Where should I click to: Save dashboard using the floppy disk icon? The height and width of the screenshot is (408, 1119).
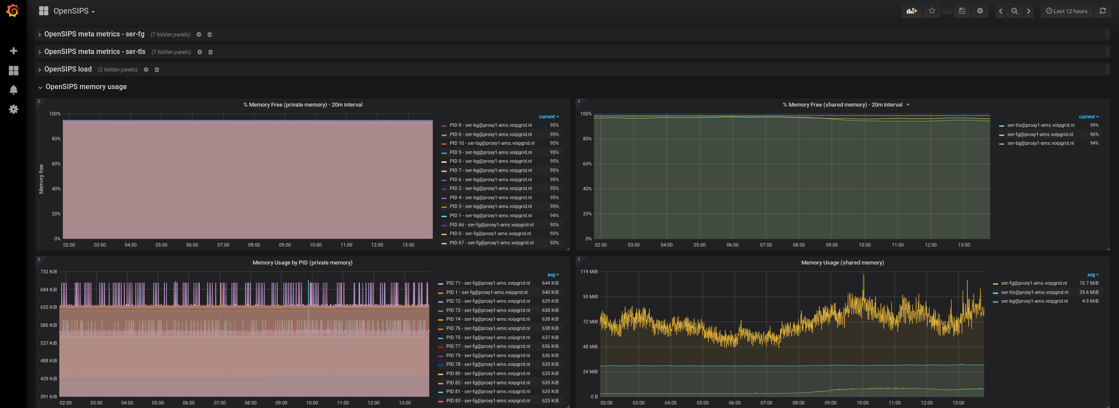click(962, 11)
